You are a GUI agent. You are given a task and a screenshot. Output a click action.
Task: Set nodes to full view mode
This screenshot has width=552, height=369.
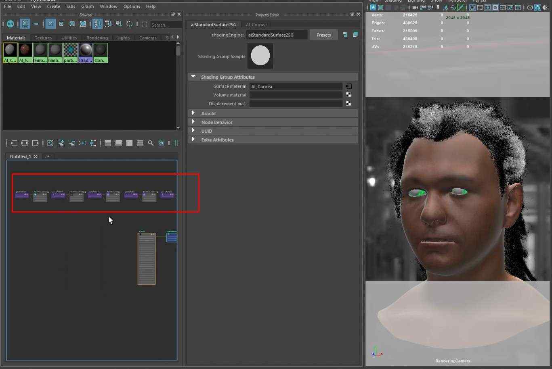(x=129, y=143)
